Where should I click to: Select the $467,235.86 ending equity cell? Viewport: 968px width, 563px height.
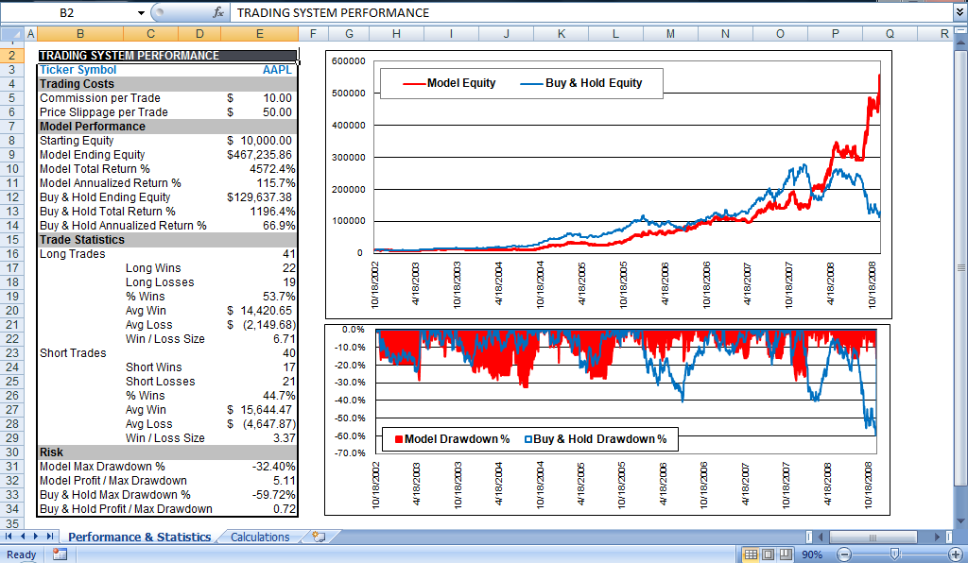click(259, 155)
